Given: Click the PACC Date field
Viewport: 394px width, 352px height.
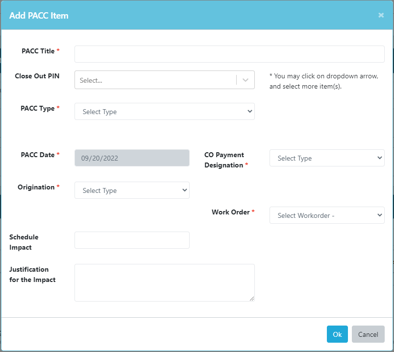Looking at the screenshot, I should pyautogui.click(x=132, y=158).
